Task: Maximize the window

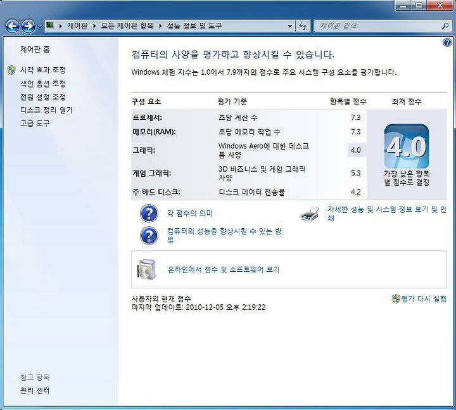Action: tap(419, 5)
